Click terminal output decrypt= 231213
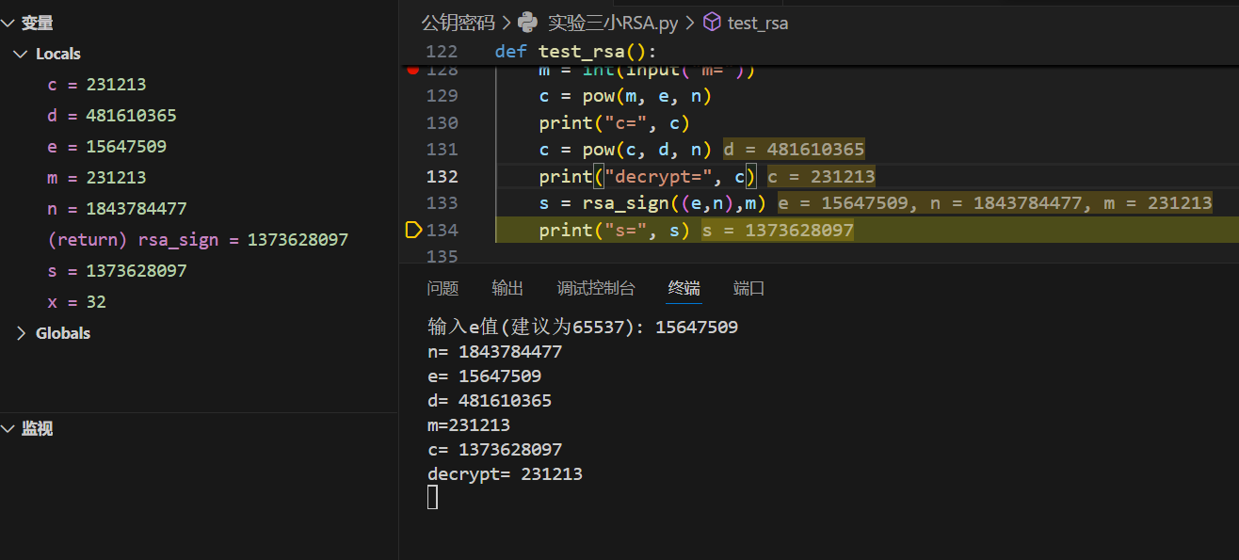 (505, 474)
